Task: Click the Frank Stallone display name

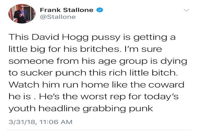Action: point(67,10)
